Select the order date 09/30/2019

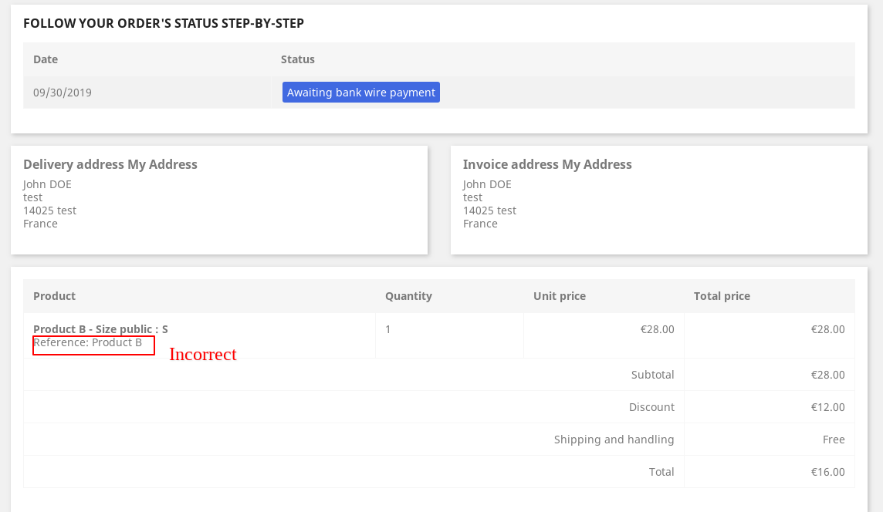[63, 93]
